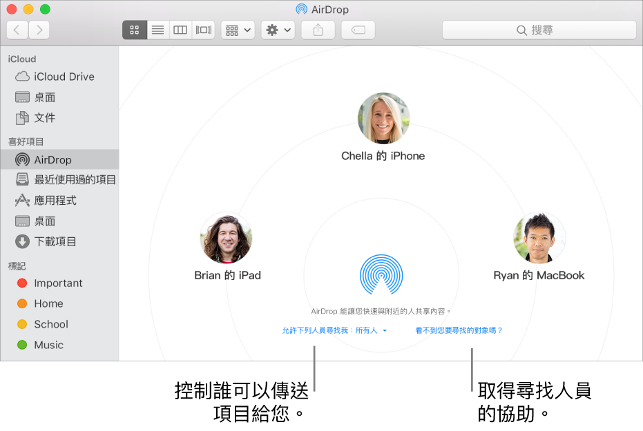This screenshot has width=643, height=431.
Task: Switch to list view
Action: (158, 30)
